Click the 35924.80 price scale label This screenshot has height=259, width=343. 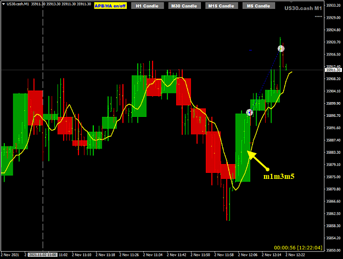(x=333, y=30)
